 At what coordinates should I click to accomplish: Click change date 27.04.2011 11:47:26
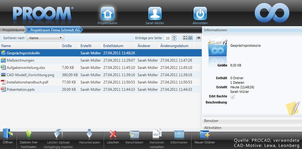176,60
